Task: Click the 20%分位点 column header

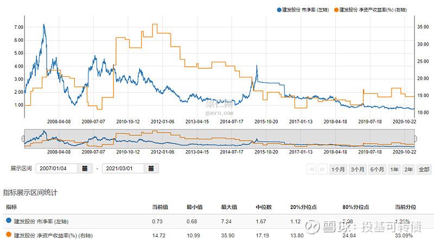Action: click(303, 207)
